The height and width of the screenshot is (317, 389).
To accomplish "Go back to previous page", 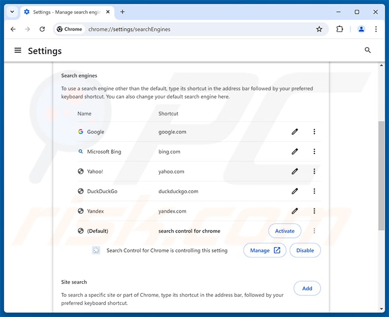I will [x=13, y=29].
